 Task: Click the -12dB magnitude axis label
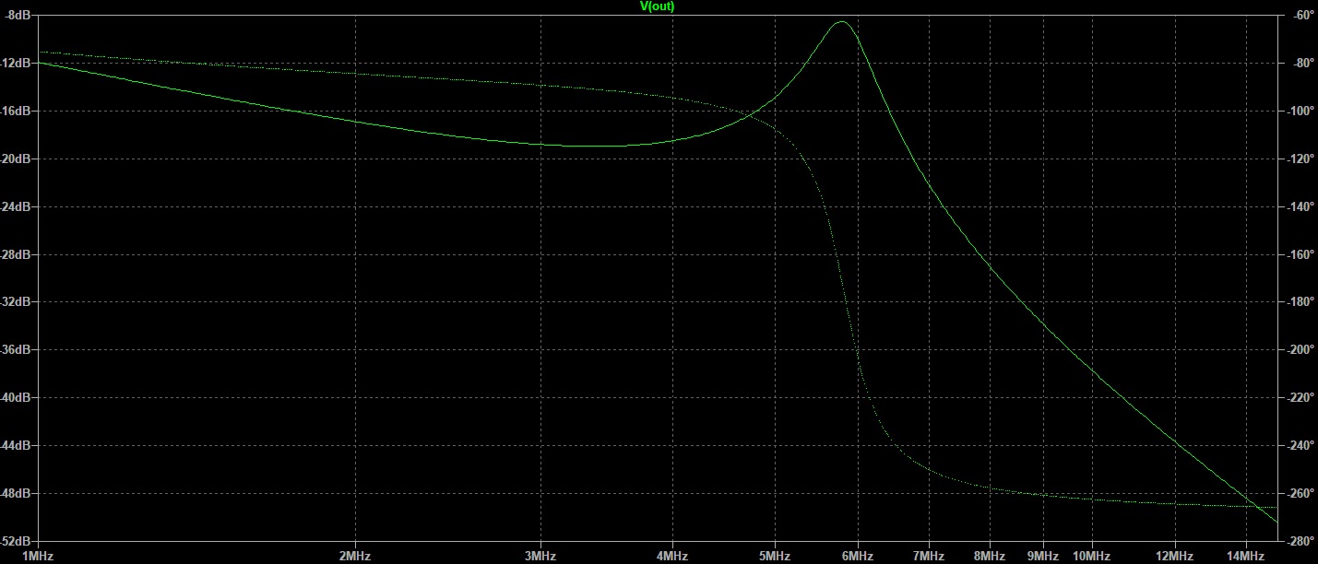[x=16, y=64]
